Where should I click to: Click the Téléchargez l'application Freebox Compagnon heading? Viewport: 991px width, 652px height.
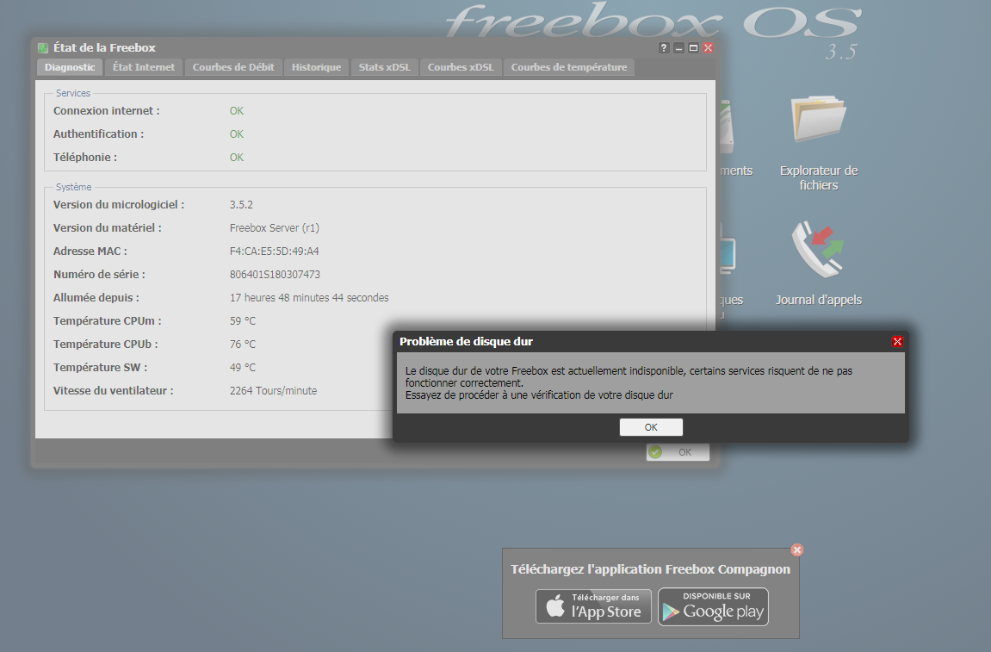click(x=650, y=569)
